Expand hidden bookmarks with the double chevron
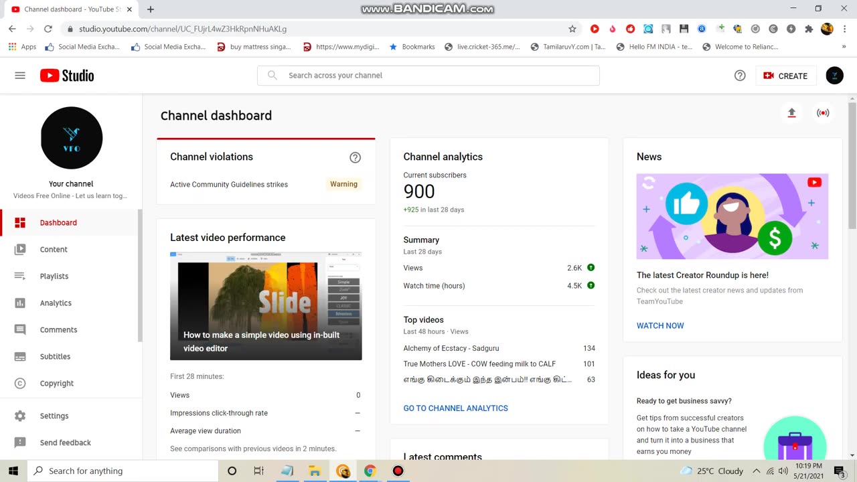Image resolution: width=857 pixels, height=482 pixels. pos(844,47)
